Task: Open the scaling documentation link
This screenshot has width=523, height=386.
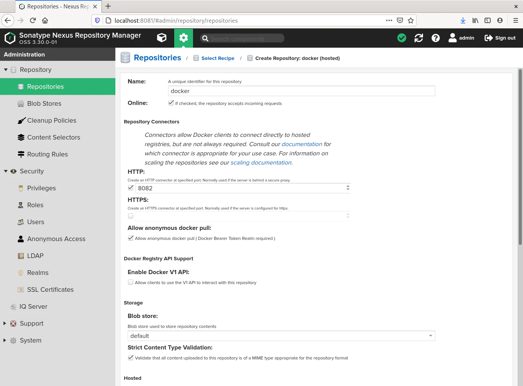Action: (x=261, y=163)
